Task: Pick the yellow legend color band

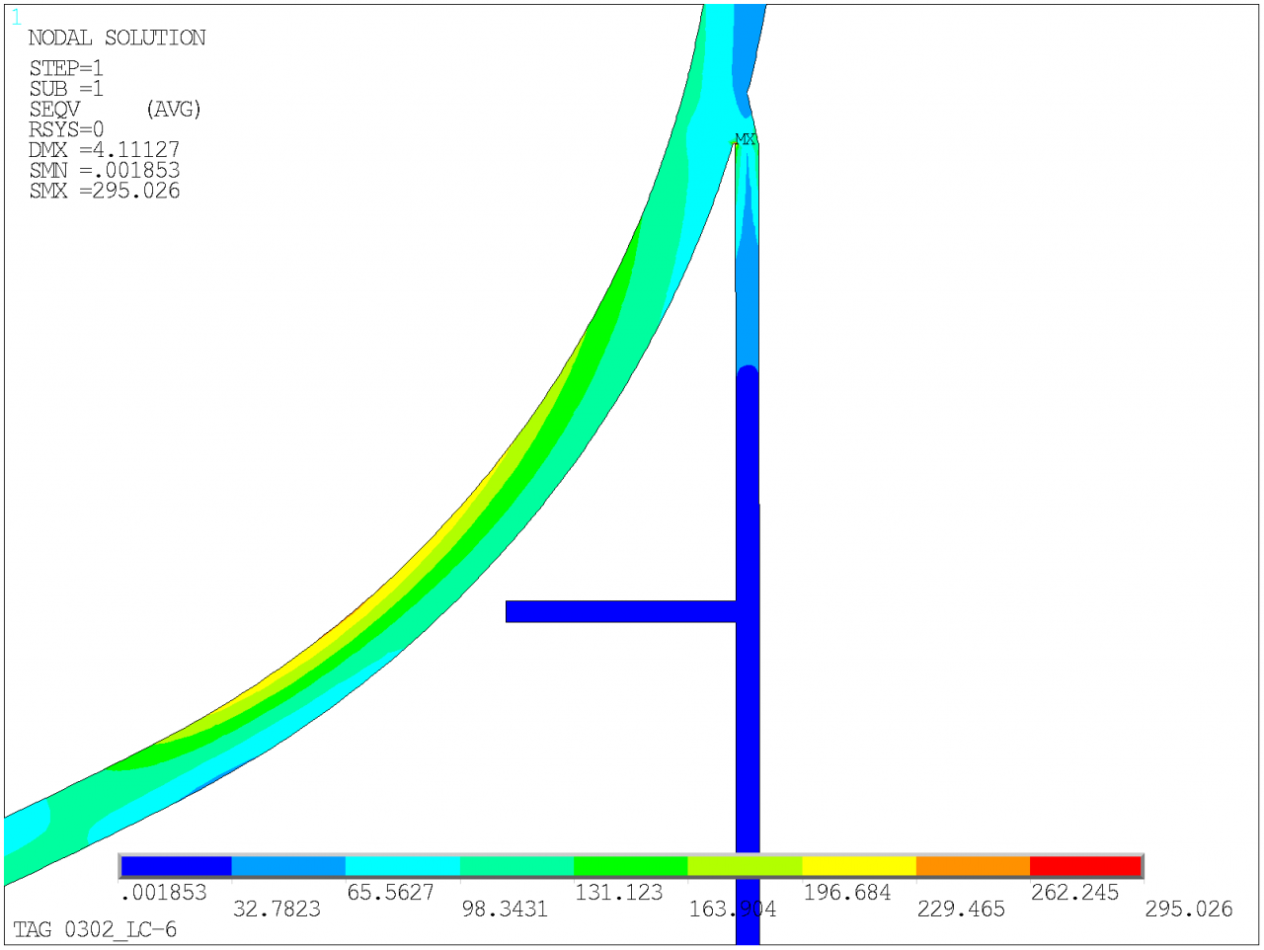Action: (x=858, y=866)
